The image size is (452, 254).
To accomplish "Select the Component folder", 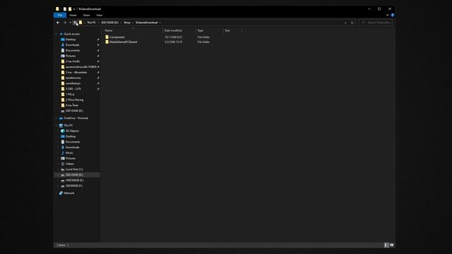I will (117, 37).
